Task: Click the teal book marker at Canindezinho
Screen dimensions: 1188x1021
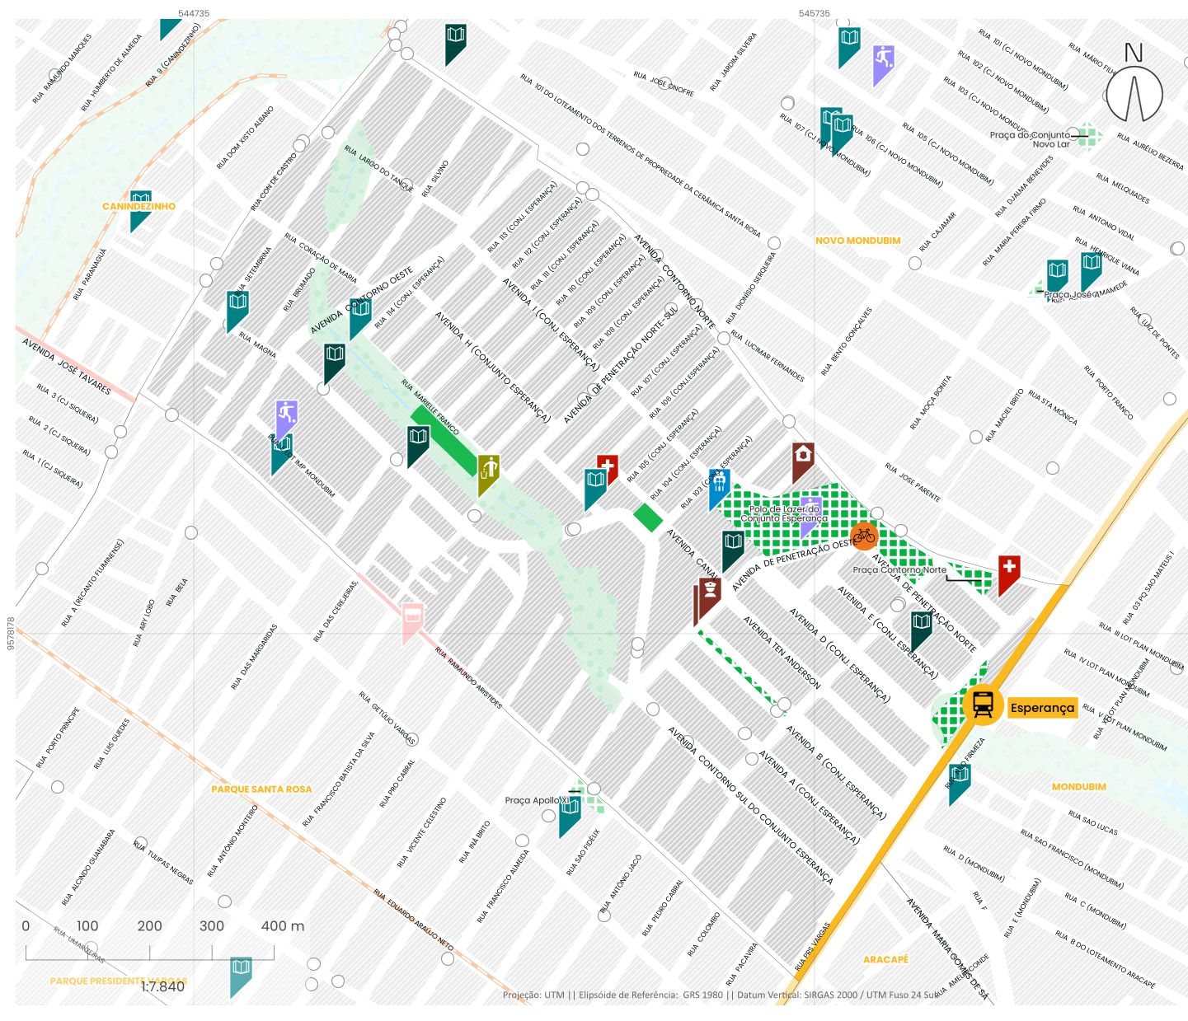Action: [x=141, y=210]
